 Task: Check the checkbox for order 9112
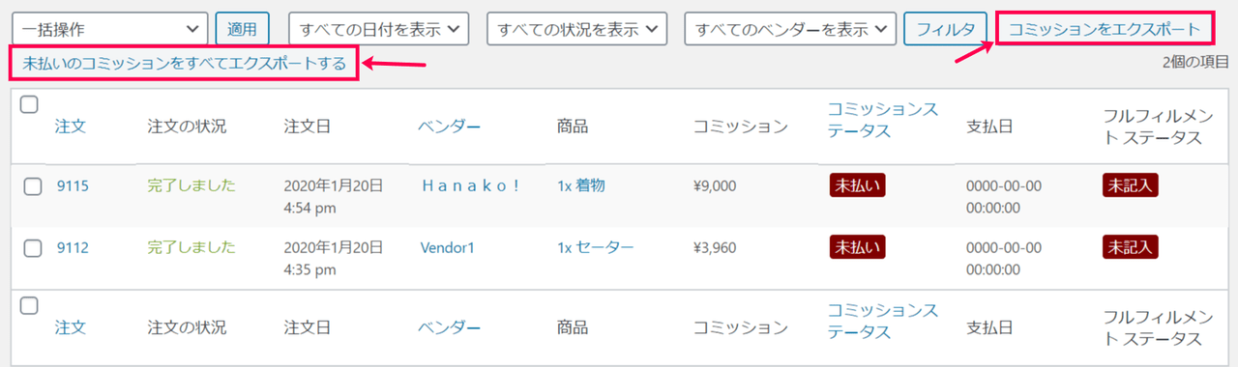point(33,248)
